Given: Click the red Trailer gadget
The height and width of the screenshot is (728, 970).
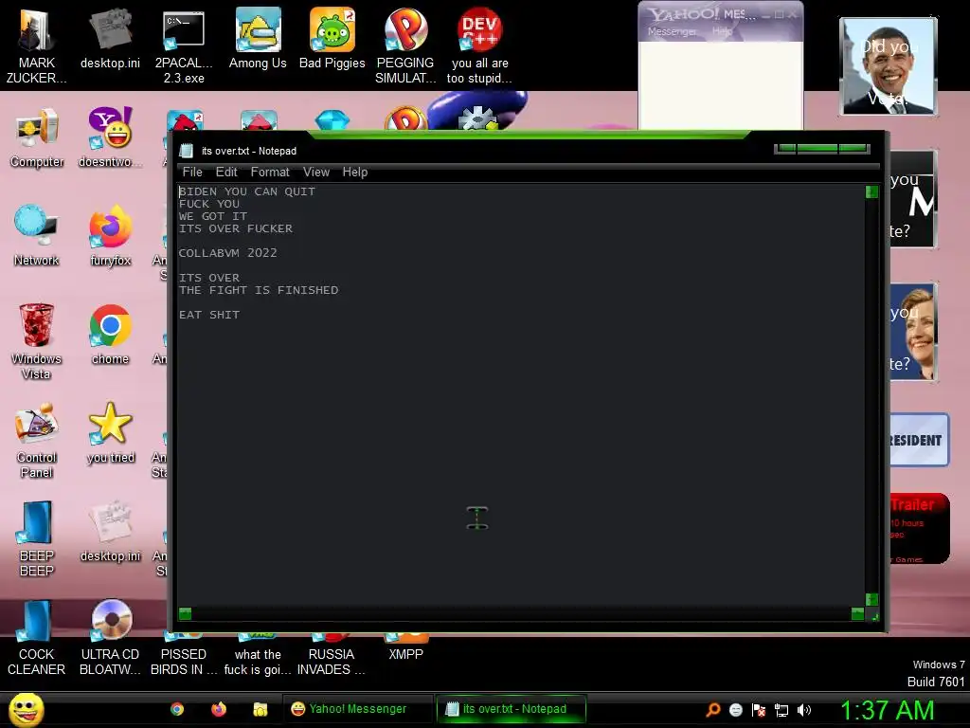Looking at the screenshot, I should tap(919, 528).
